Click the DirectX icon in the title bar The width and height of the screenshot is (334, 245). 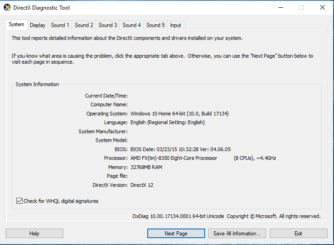point(6,7)
